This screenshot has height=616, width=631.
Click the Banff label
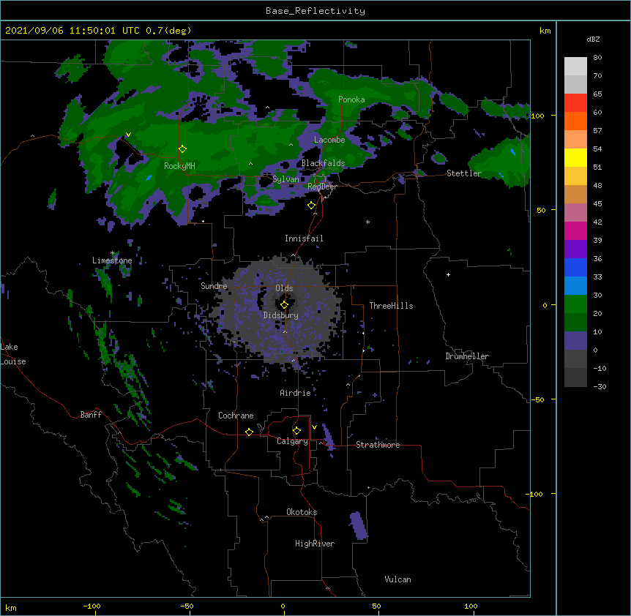coord(91,415)
